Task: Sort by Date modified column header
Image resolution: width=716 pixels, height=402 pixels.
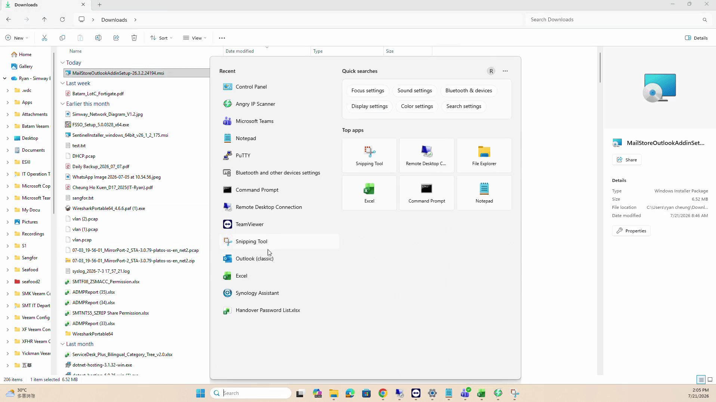Action: [266, 51]
